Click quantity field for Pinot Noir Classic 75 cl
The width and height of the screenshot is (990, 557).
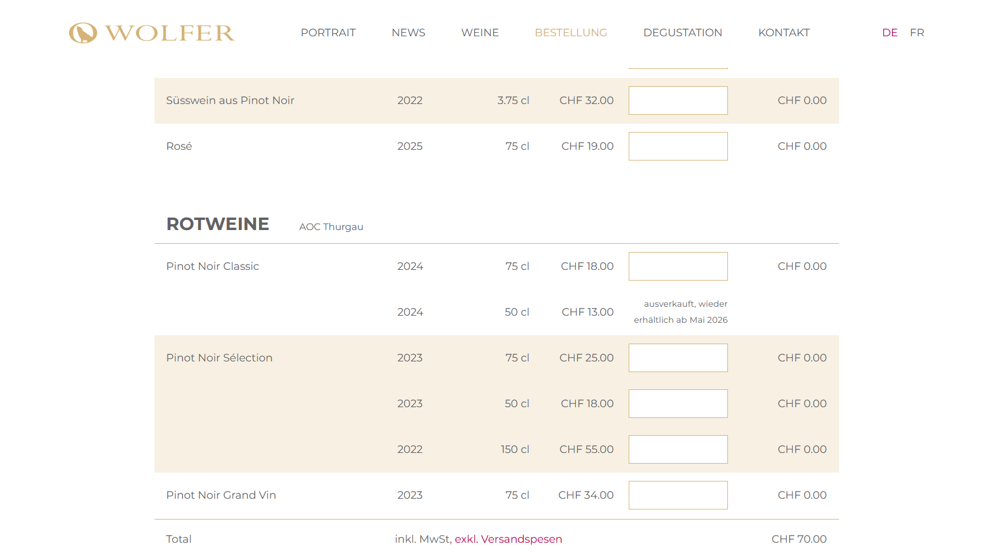click(678, 266)
